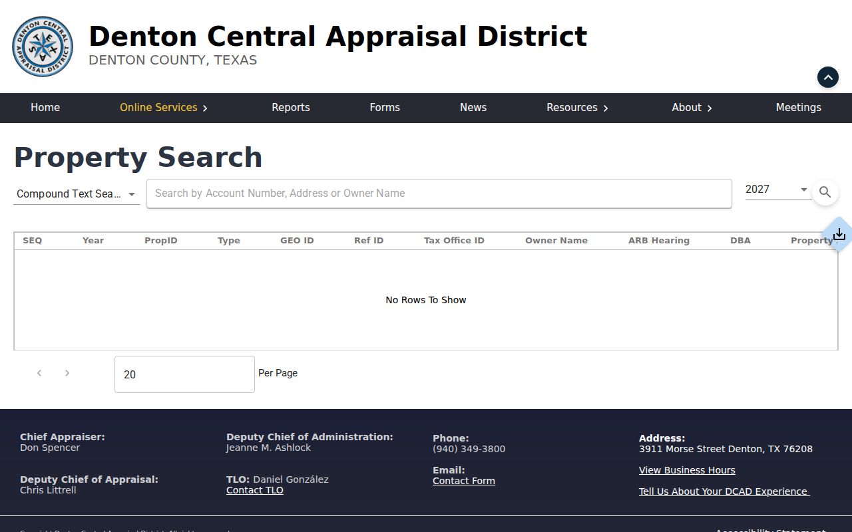
Task: Open the Meetings menu item
Action: 798,108
